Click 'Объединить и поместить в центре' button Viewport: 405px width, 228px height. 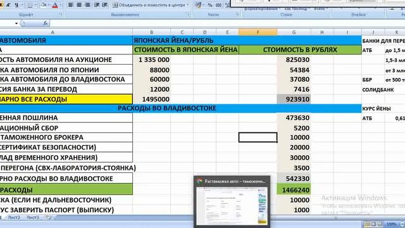pos(149,5)
